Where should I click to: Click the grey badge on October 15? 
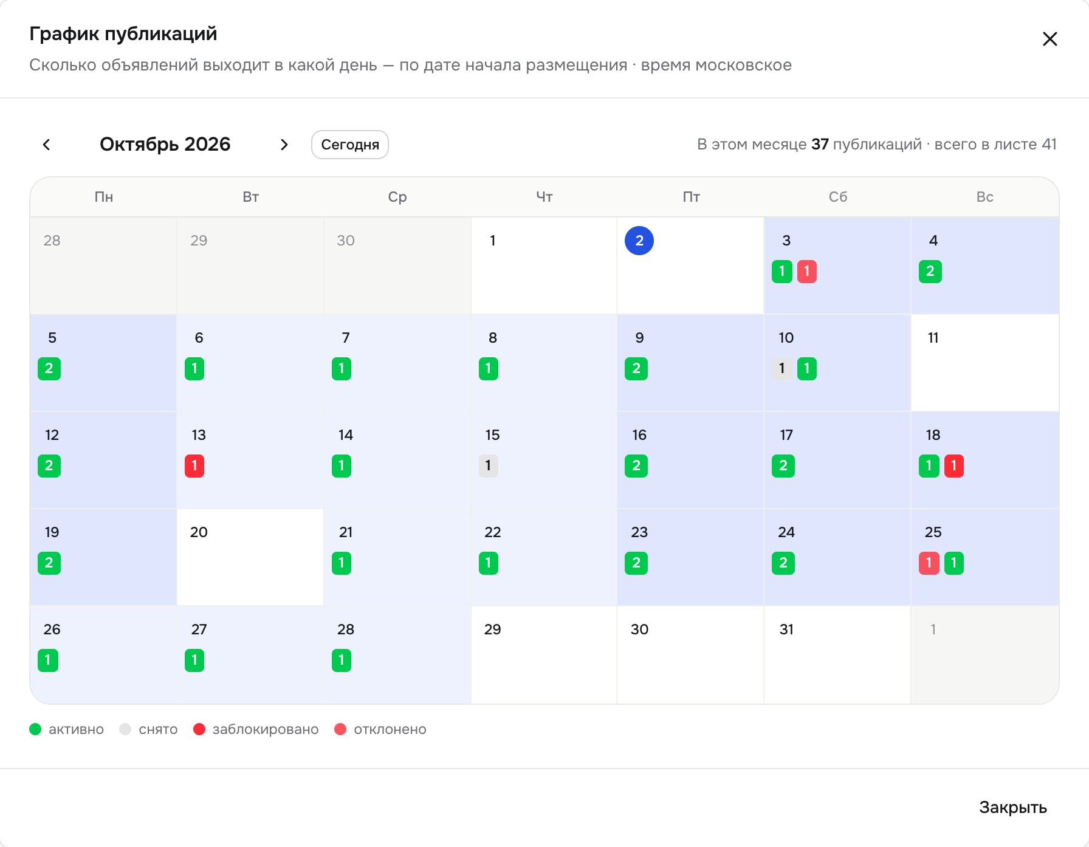click(489, 466)
